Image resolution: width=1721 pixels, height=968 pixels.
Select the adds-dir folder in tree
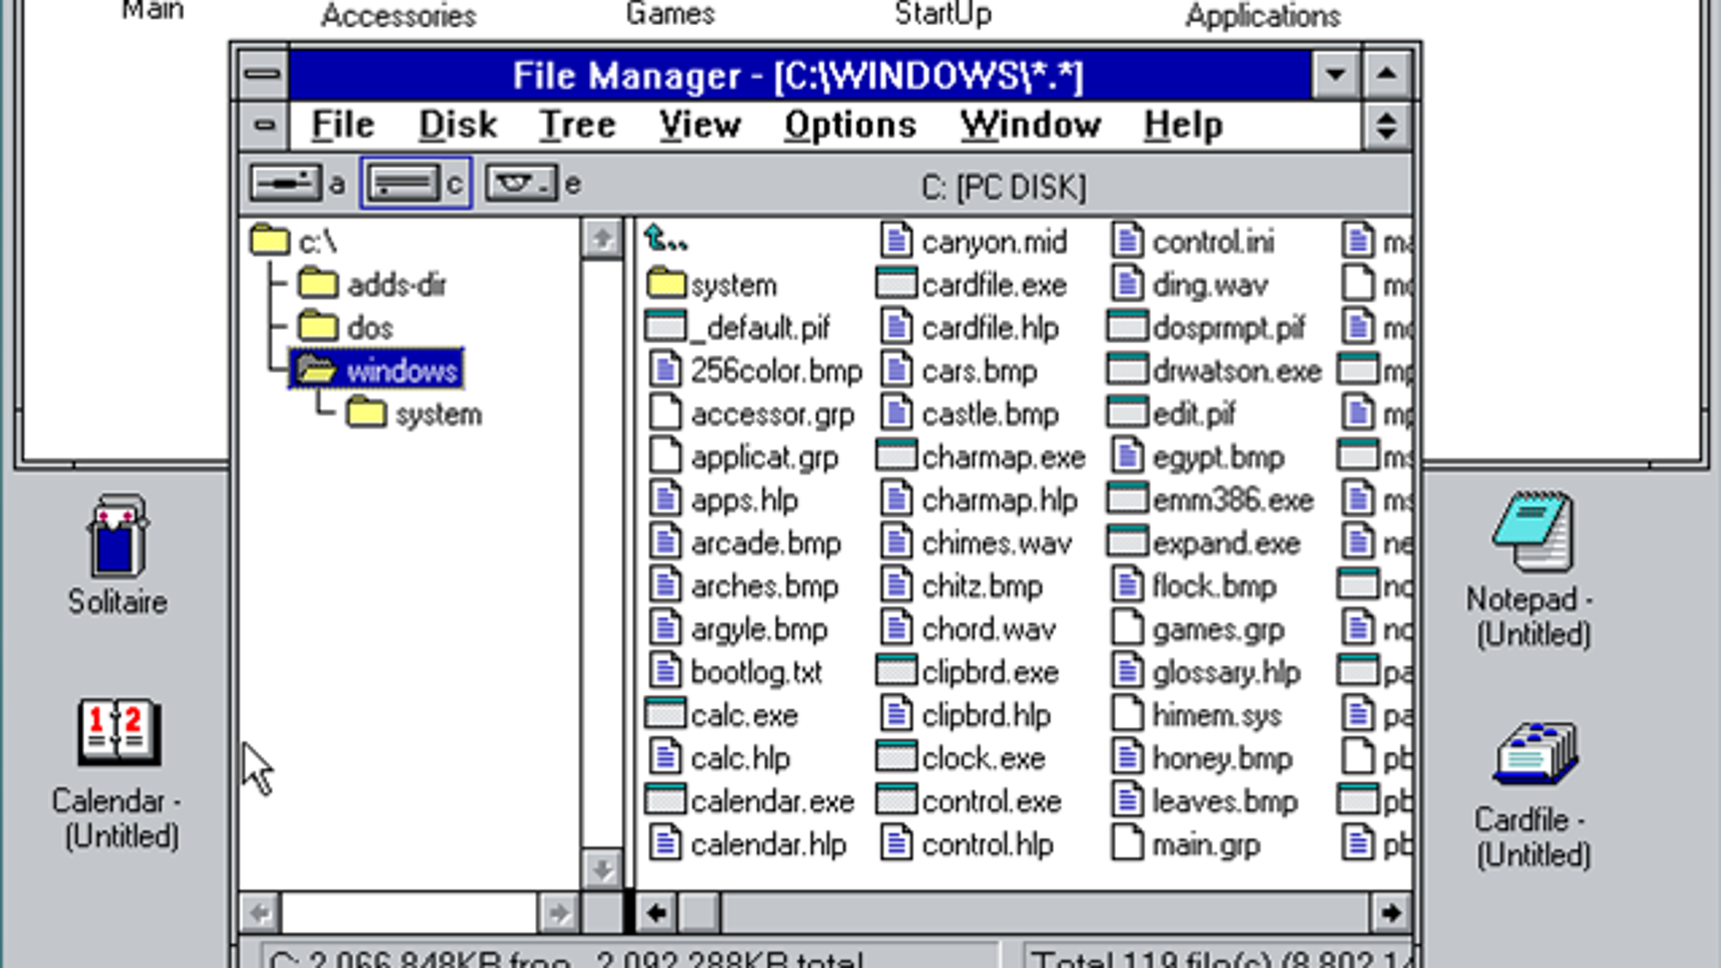pyautogui.click(x=317, y=284)
